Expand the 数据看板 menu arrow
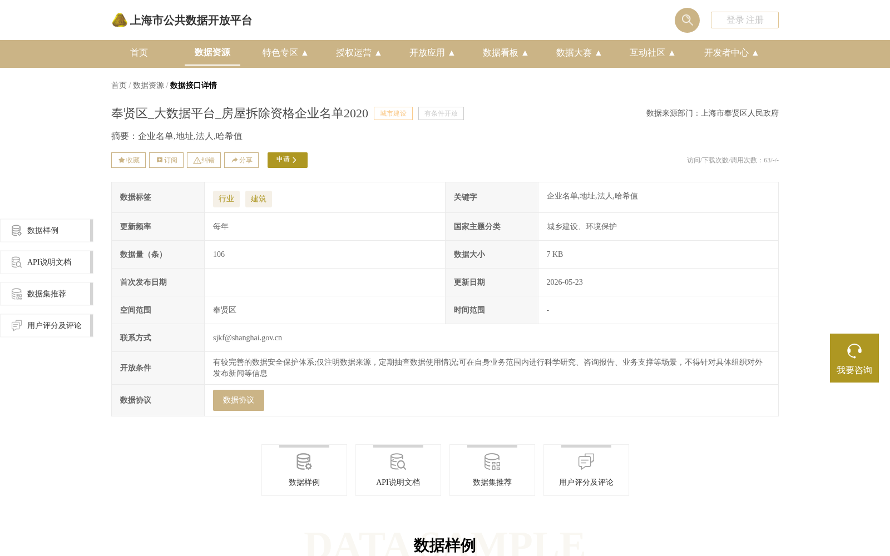This screenshot has height=556, width=890. [x=525, y=53]
